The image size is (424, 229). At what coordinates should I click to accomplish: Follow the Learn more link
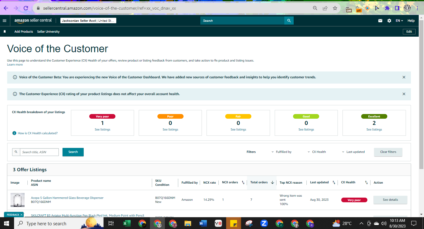pos(15,65)
